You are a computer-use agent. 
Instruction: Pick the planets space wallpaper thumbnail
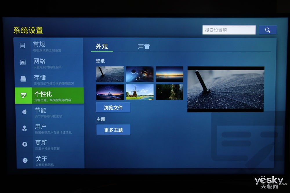coord(139,74)
